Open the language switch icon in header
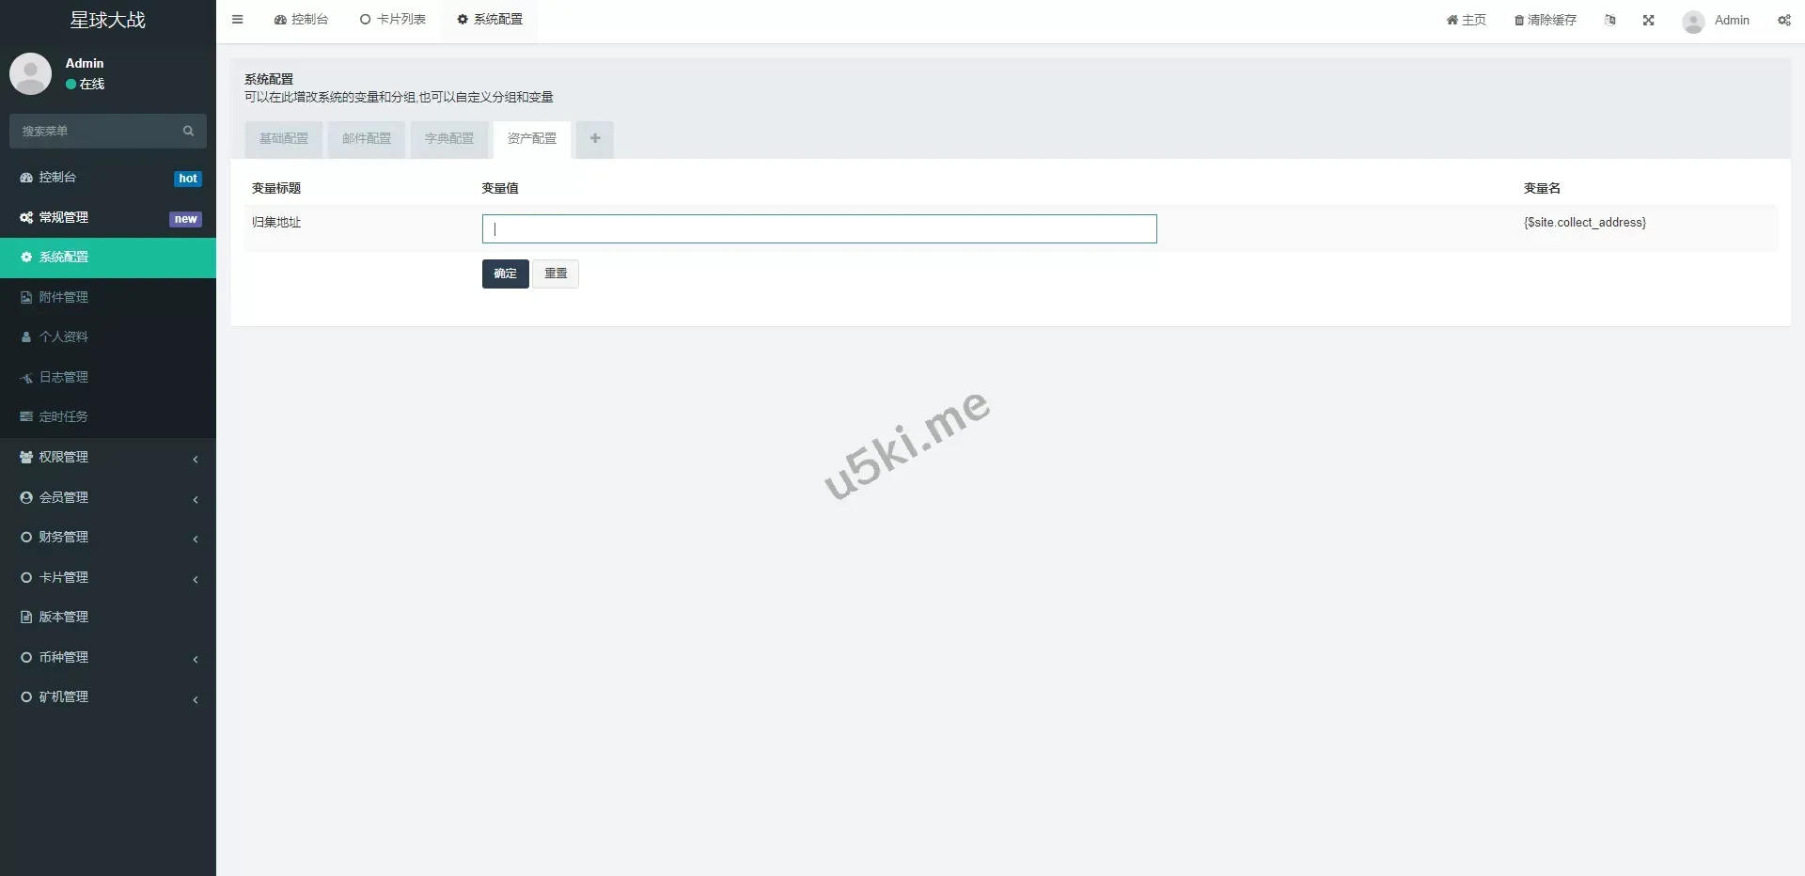1805x876 pixels. pyautogui.click(x=1610, y=20)
